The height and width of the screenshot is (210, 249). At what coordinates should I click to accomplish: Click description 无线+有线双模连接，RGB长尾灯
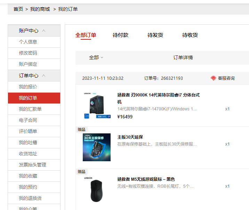(x=155, y=186)
